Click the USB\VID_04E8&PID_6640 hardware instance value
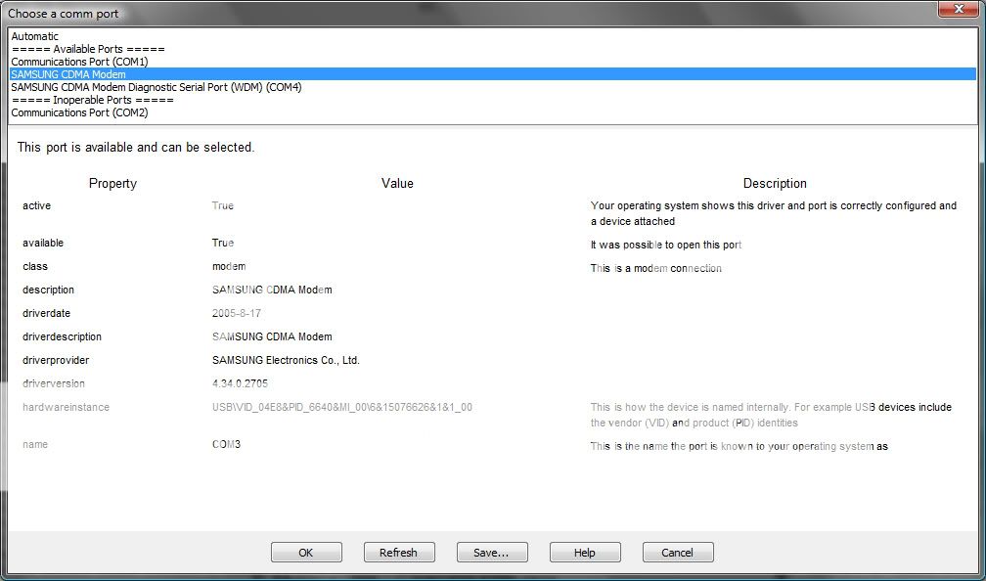This screenshot has height=581, width=986. point(342,407)
